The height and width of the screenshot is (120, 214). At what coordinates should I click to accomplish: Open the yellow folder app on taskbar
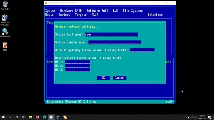[x=65, y=117]
